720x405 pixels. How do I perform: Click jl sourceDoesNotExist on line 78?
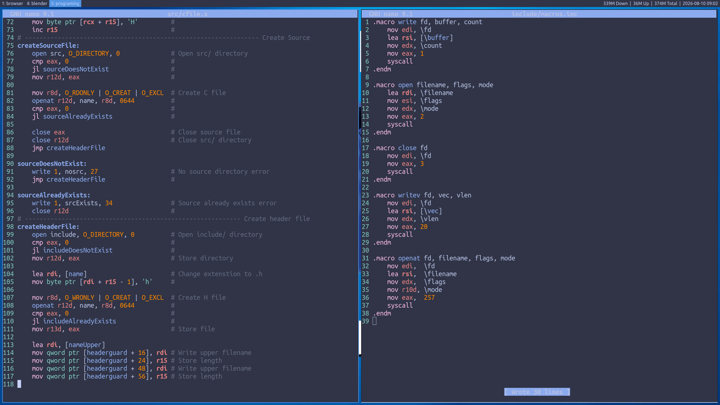[70, 69]
